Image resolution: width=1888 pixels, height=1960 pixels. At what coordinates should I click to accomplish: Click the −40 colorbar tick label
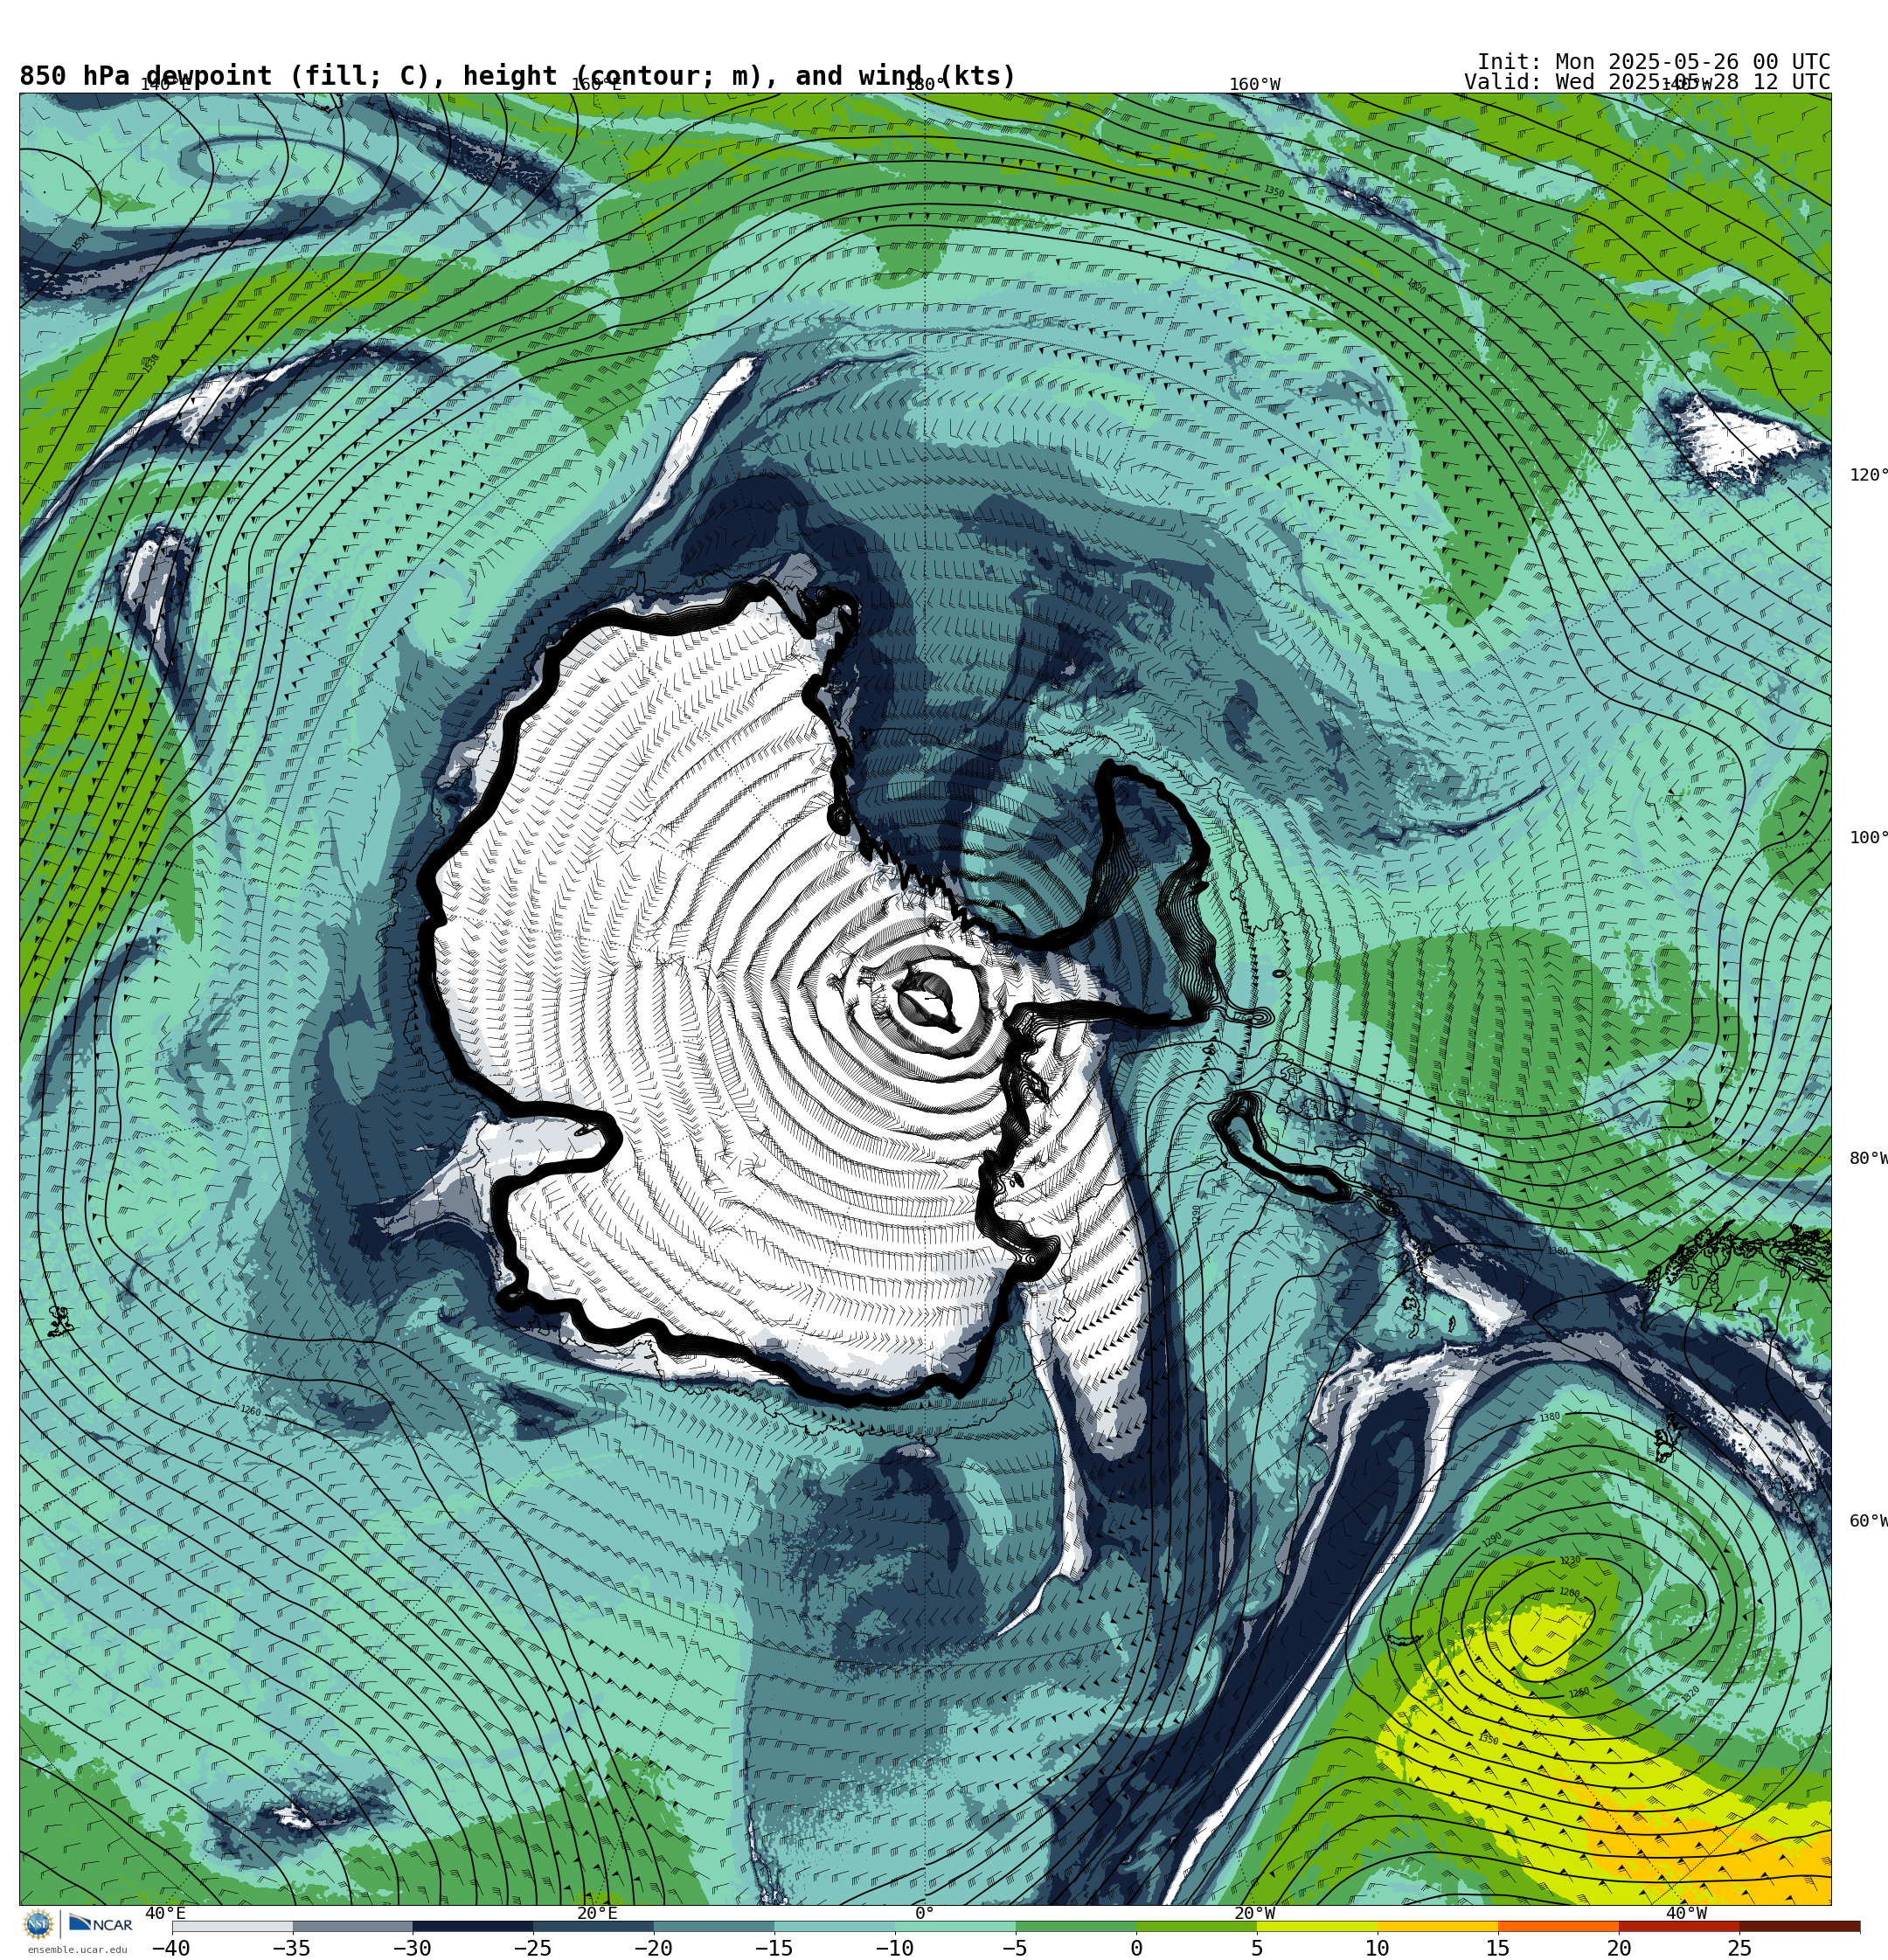170,1948
